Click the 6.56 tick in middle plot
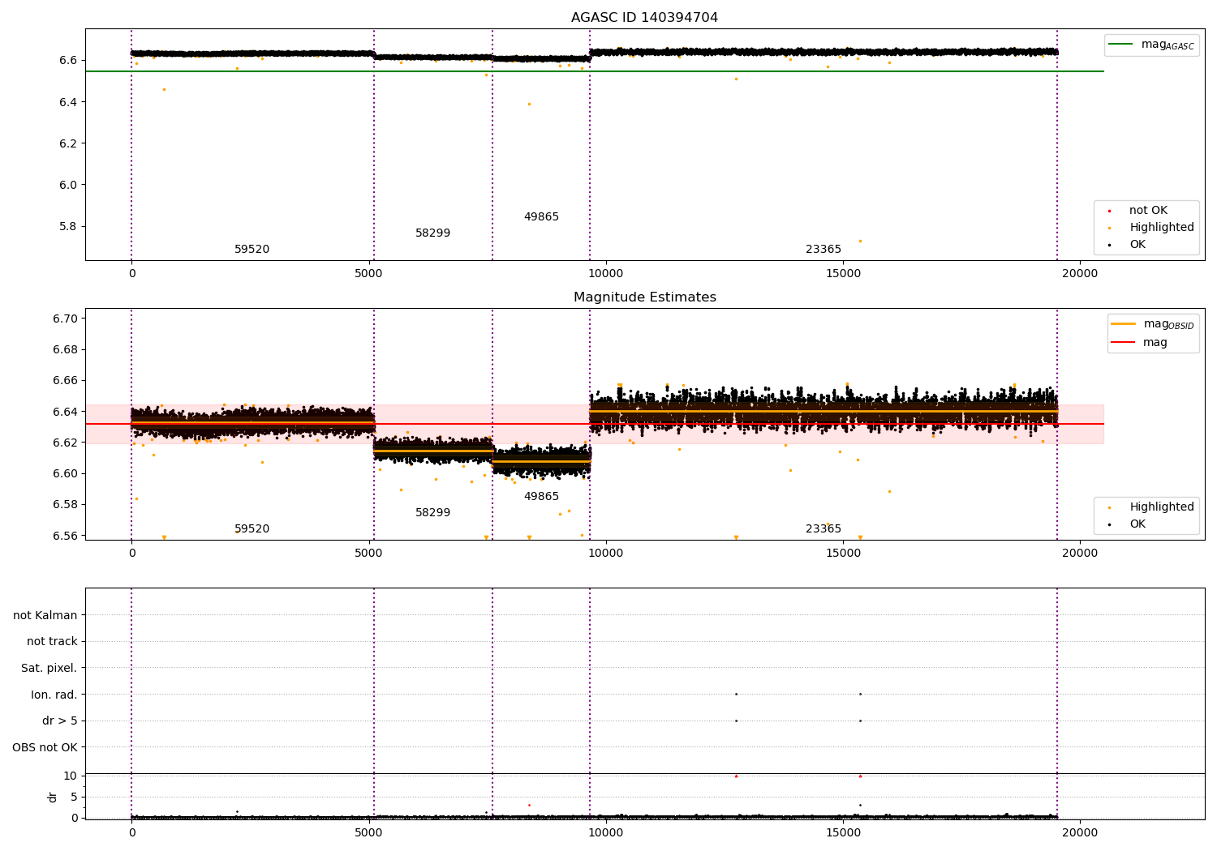This screenshot has width=1217, height=851. coord(65,537)
